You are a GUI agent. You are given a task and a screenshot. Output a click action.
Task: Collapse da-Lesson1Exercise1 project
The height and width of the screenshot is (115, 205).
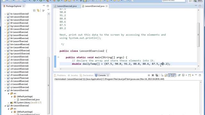coord(5,90)
